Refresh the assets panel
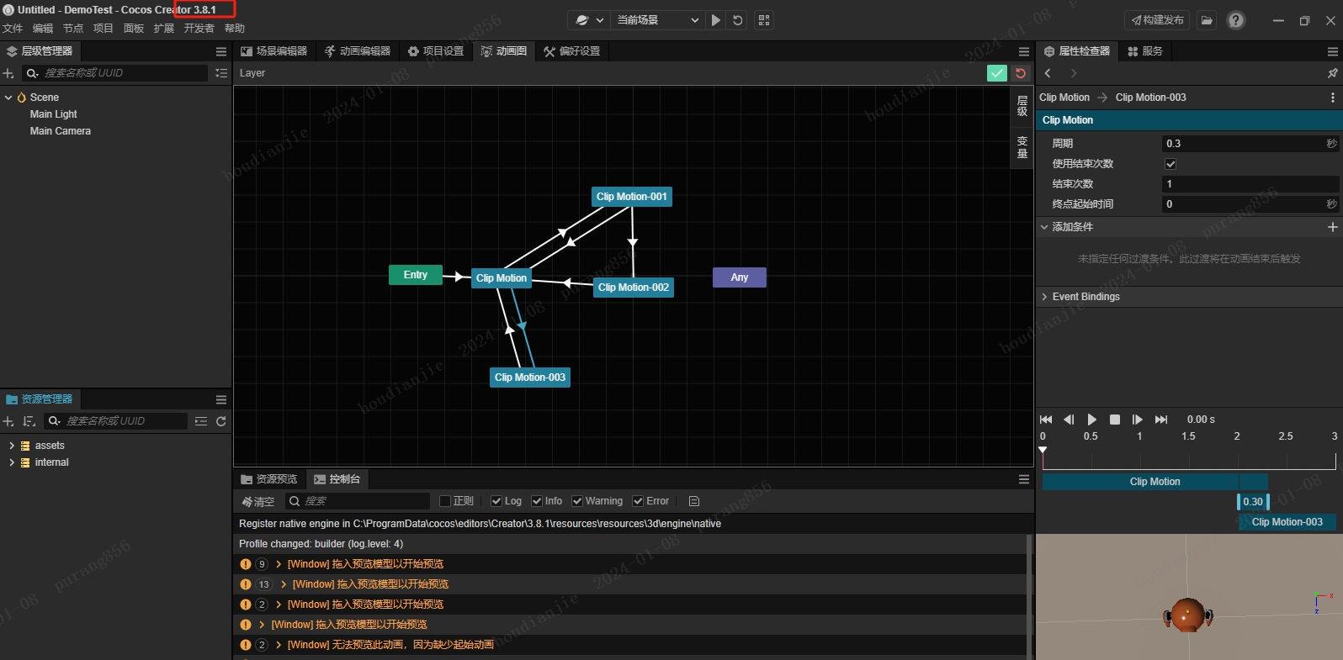The image size is (1343, 660). click(x=221, y=421)
